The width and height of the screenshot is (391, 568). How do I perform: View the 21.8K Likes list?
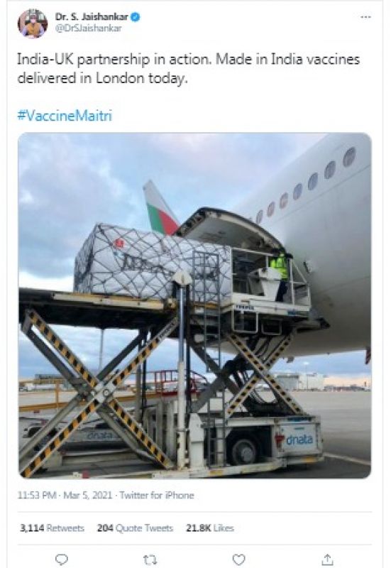coord(210,528)
